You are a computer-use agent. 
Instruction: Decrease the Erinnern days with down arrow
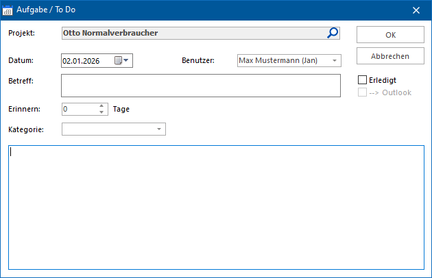[x=101, y=112]
